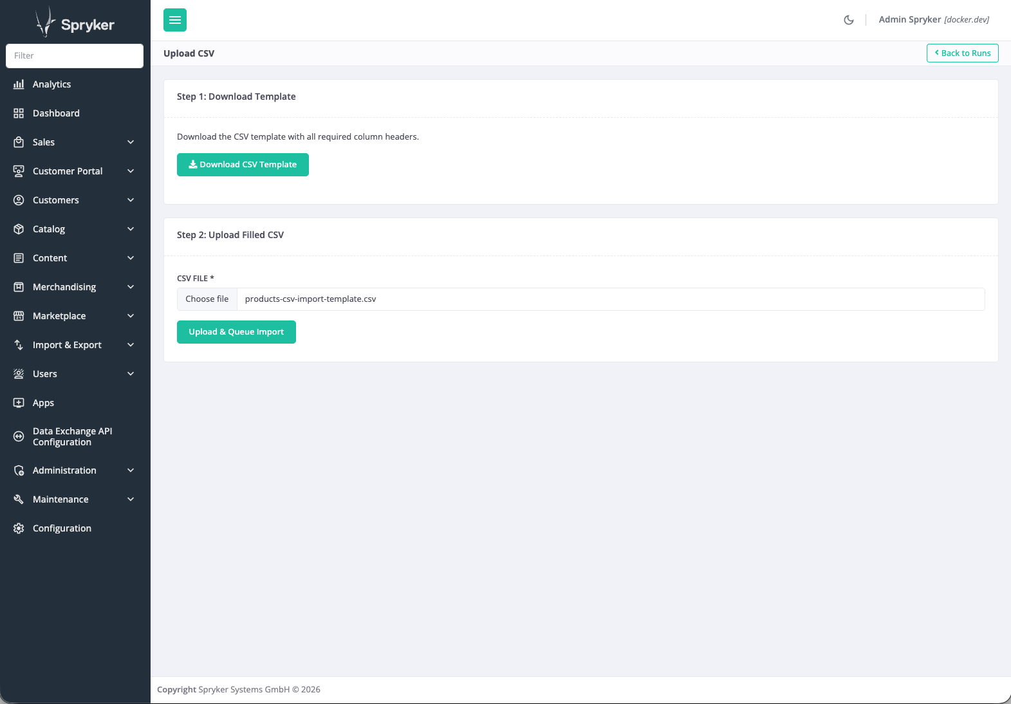Click the Spryker logo
Screen dimensions: 1011x704
[75, 24]
